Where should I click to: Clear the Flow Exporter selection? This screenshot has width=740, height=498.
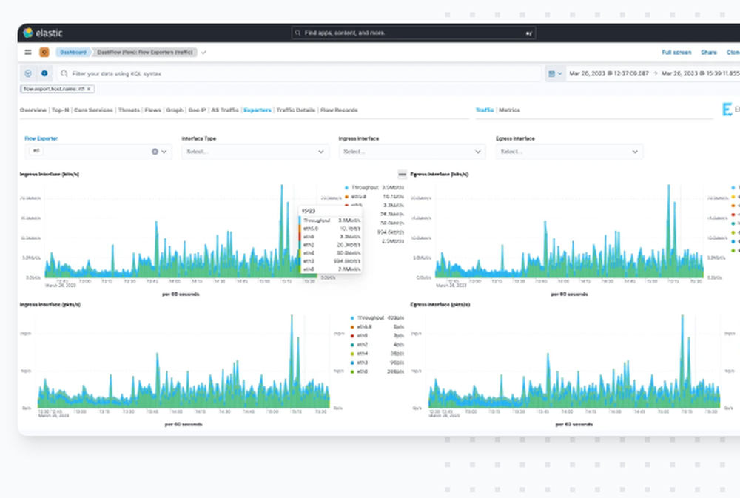(155, 152)
